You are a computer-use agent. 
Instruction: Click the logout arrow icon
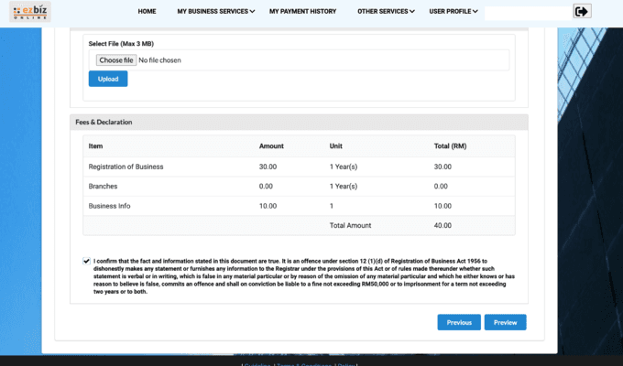click(x=582, y=11)
